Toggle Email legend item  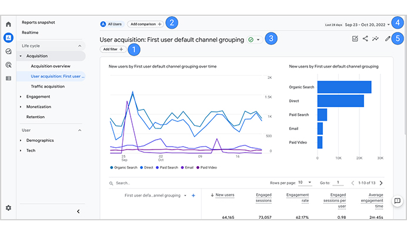187,167
